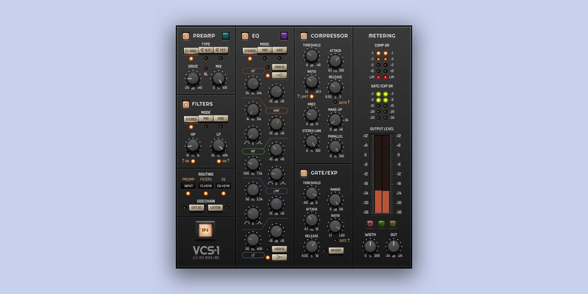This screenshot has height=294, width=588.
Task: Click the FL>DYN filters routing selector
Action: click(x=206, y=186)
